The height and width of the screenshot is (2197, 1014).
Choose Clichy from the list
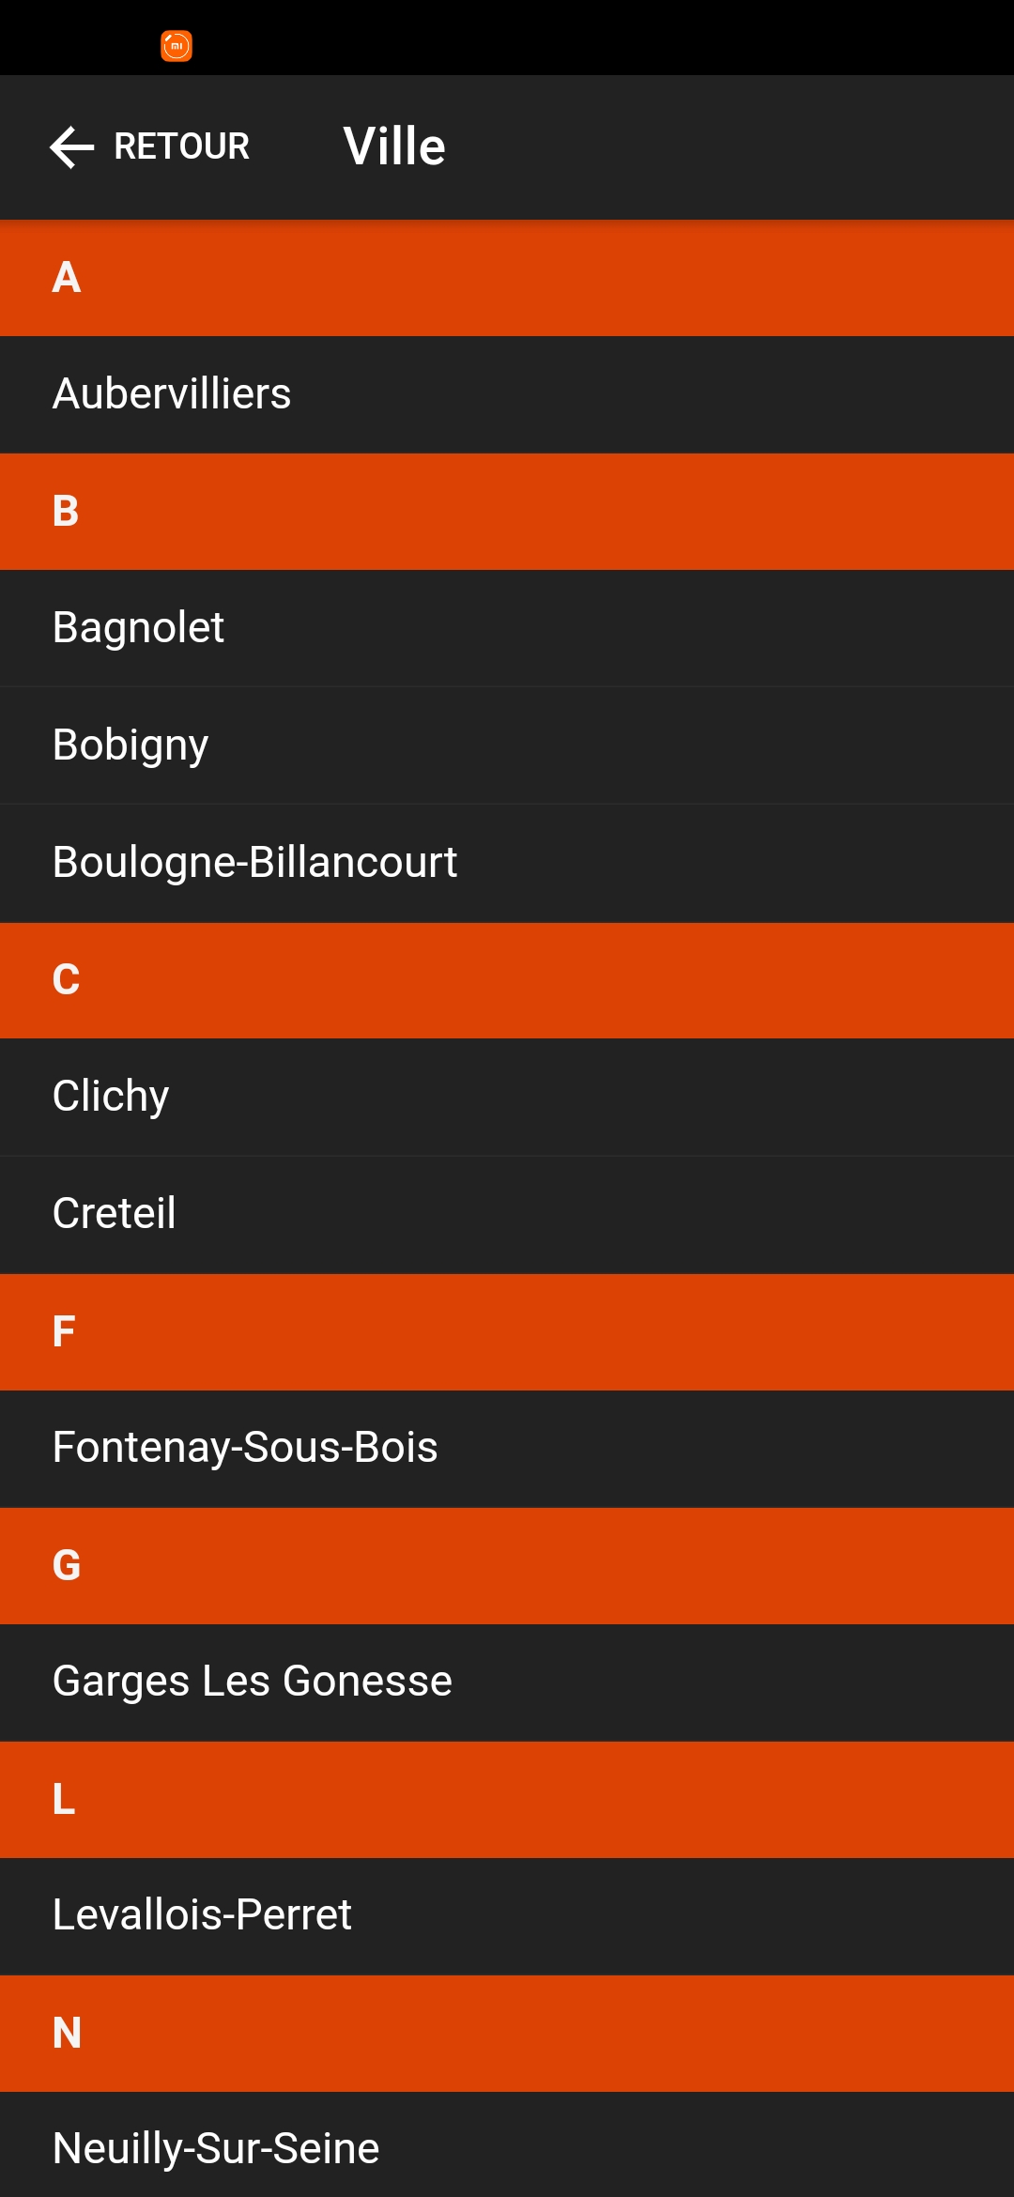point(507,1097)
